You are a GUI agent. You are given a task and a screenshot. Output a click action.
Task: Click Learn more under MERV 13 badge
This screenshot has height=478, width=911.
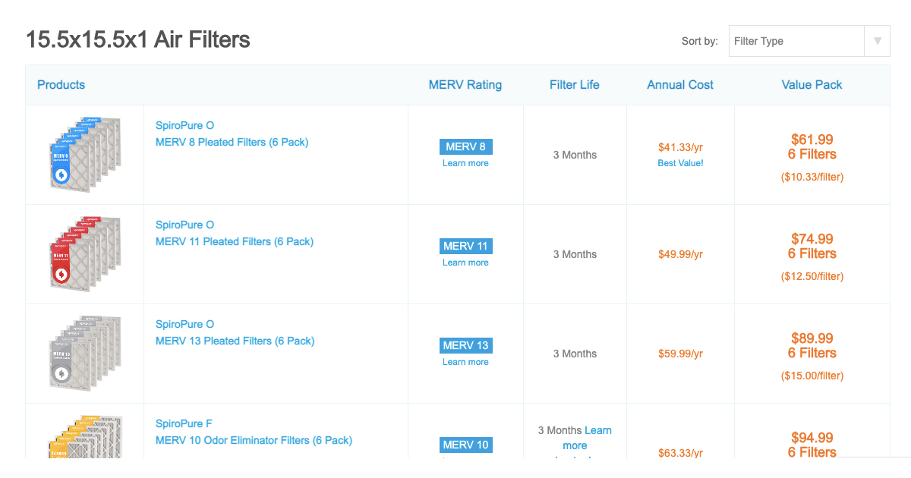point(465,362)
